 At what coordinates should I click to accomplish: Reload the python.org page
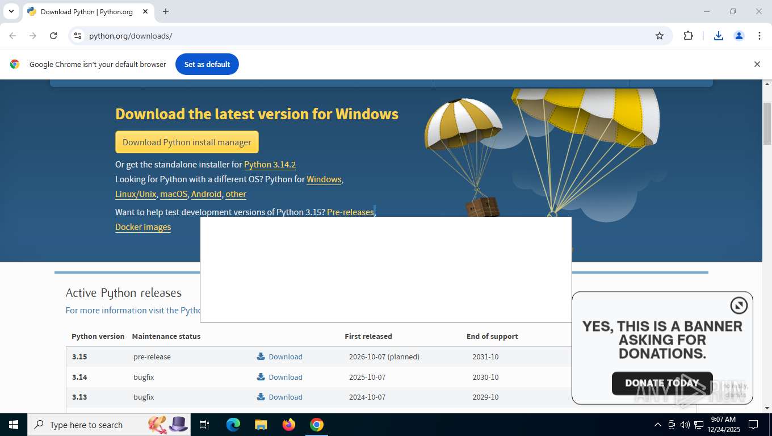point(53,36)
